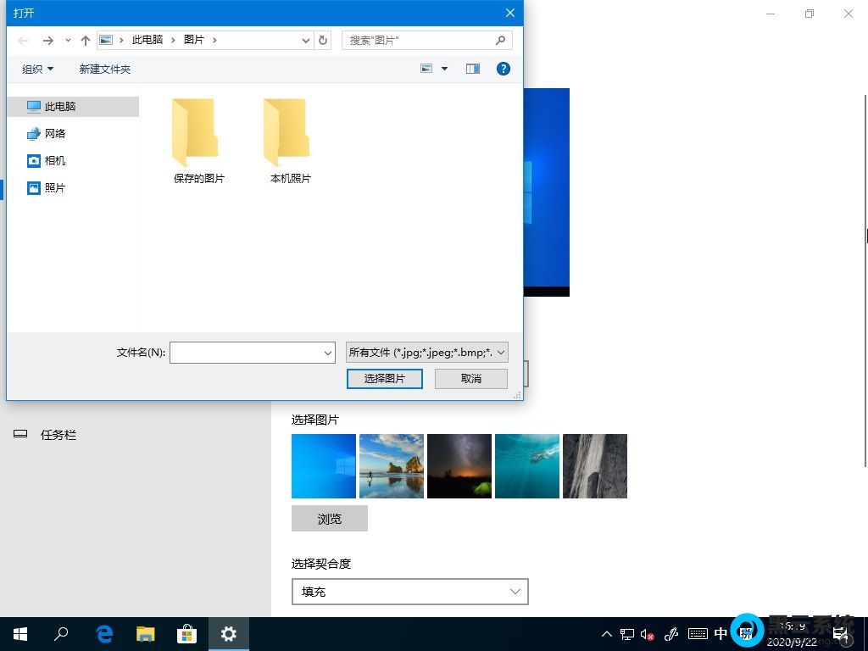
Task: Unmute the speaker in system tray
Action: point(647,633)
